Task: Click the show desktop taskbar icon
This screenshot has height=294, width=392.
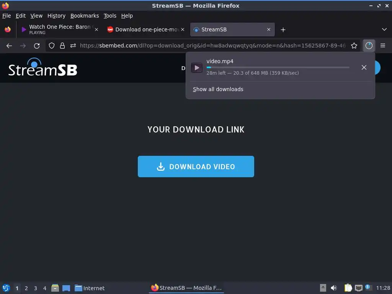Action: point(66,288)
